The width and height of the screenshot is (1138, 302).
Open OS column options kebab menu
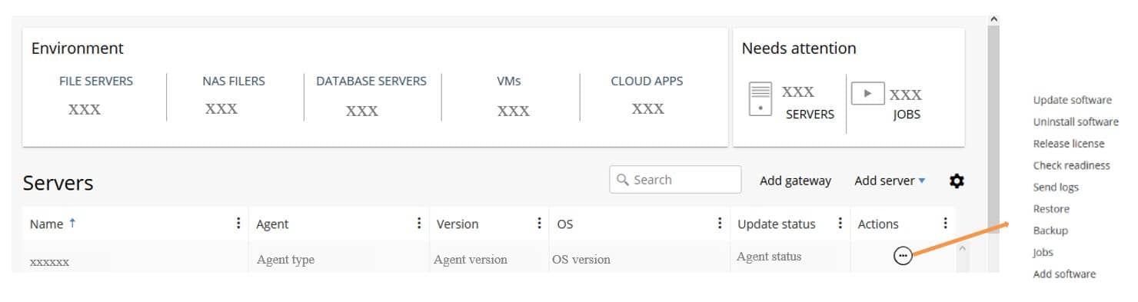coord(720,223)
